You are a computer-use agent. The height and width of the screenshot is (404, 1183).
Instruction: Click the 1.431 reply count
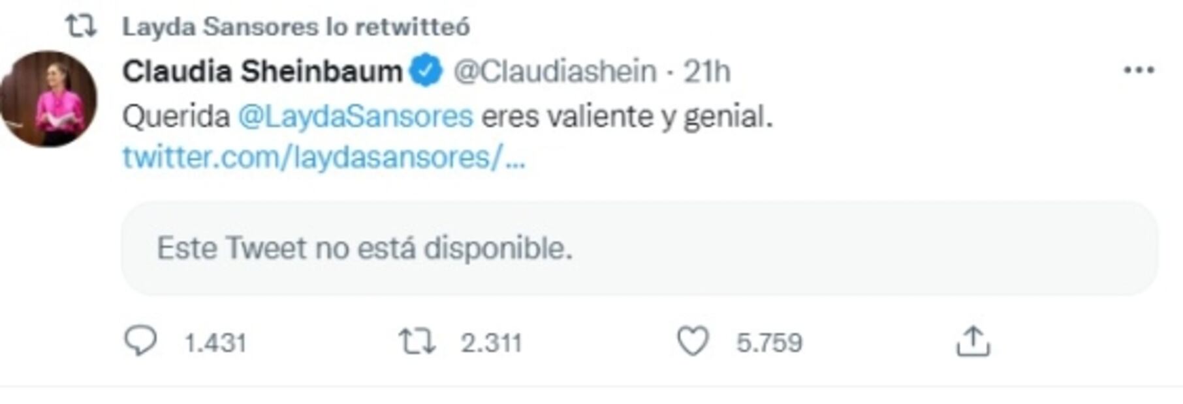(215, 343)
